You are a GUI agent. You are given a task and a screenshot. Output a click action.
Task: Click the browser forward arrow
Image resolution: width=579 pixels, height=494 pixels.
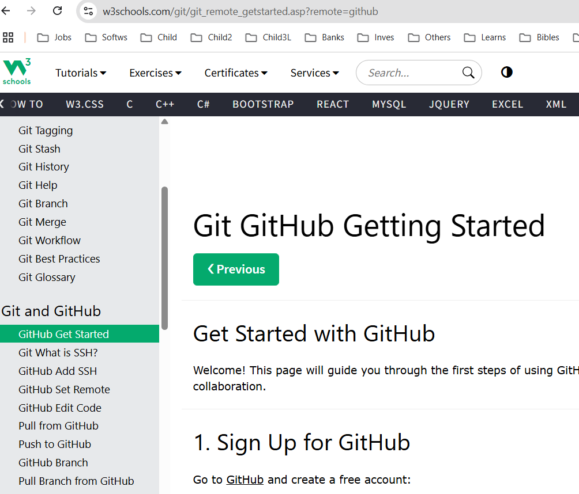(x=31, y=11)
